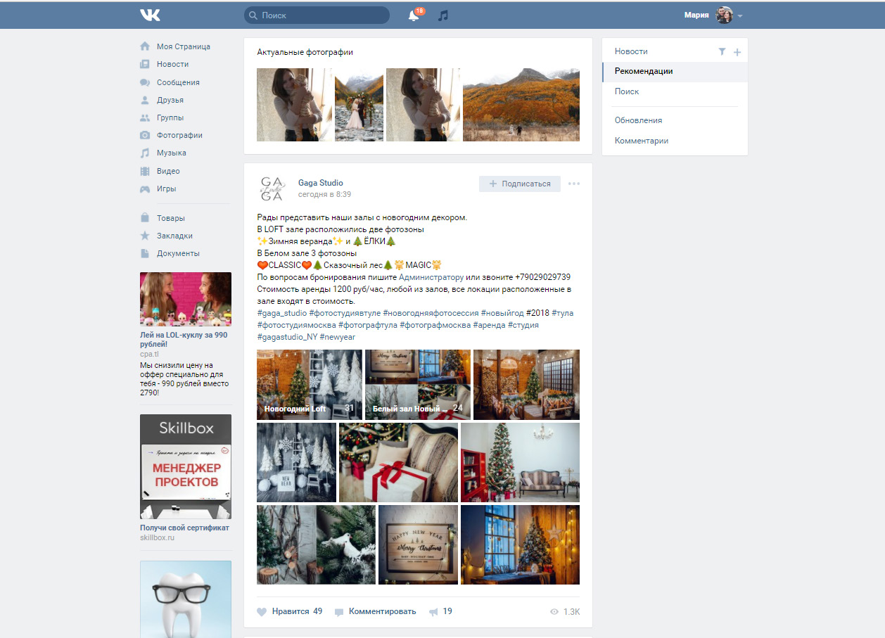The width and height of the screenshot is (885, 638).
Task: Open the three-dots menu on the Gaga Studio post
Action: click(x=574, y=184)
